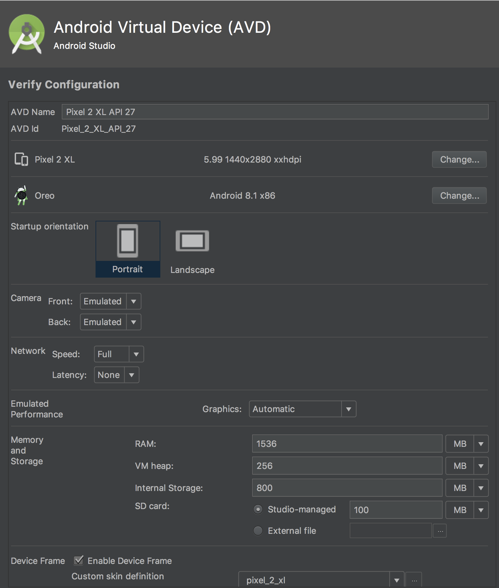Open the VM heap unit dropdown

tap(467, 466)
